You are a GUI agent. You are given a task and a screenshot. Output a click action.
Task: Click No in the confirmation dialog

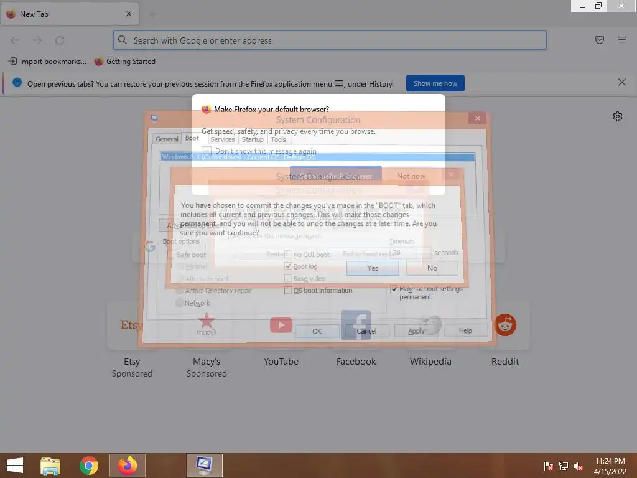point(432,268)
